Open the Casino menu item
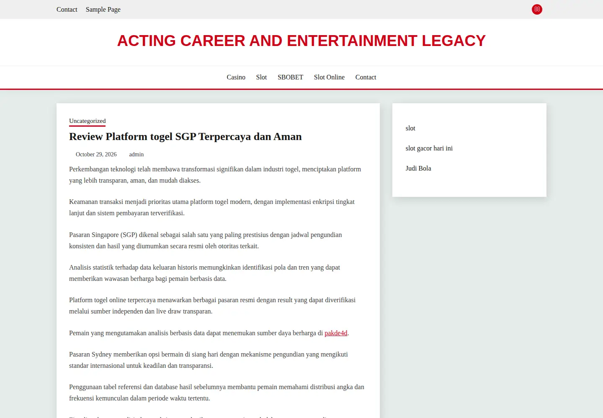Image resolution: width=603 pixels, height=418 pixels. pos(236,77)
